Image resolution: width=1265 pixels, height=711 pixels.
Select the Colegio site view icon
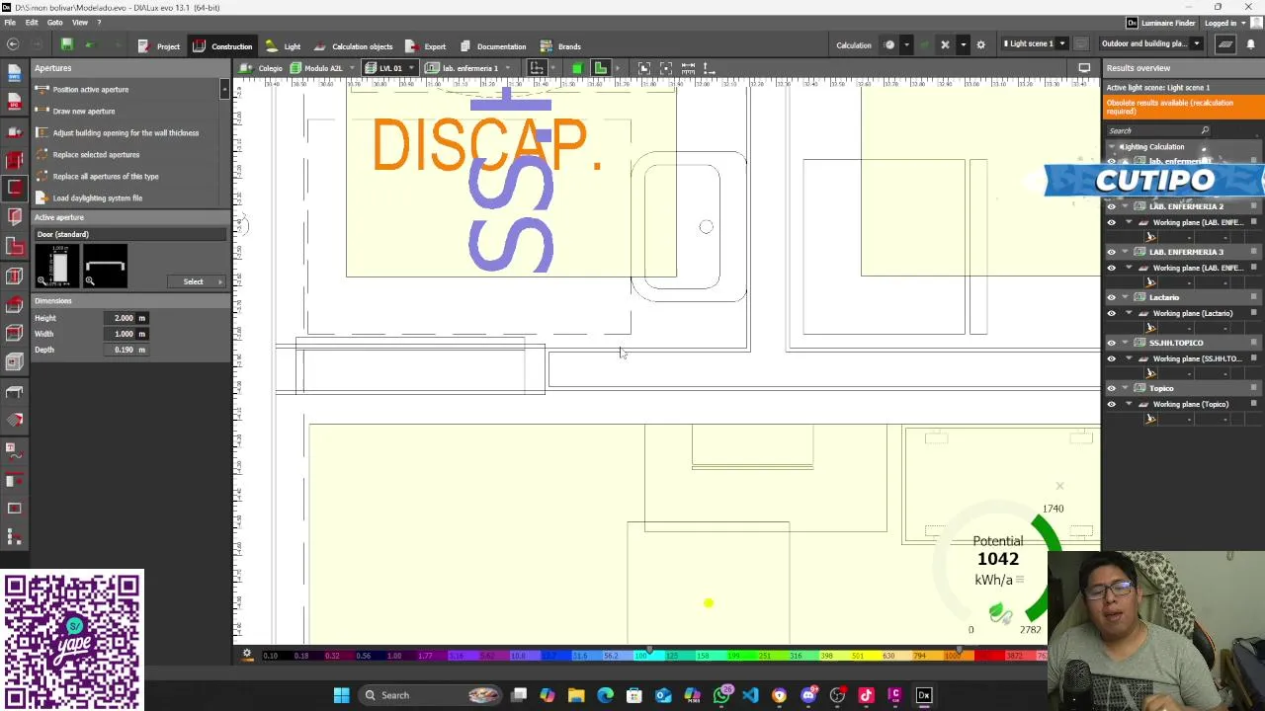pyautogui.click(x=245, y=68)
